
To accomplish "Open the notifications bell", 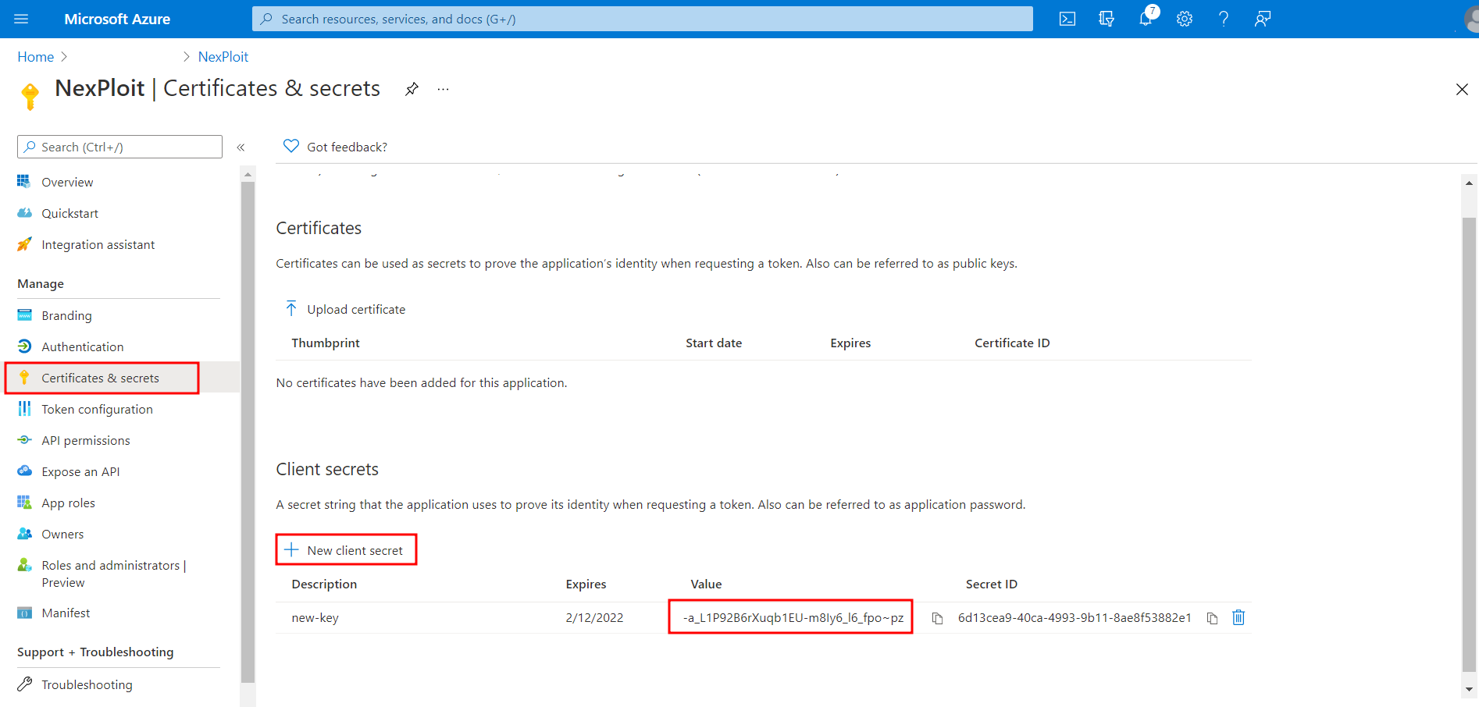I will pyautogui.click(x=1146, y=19).
